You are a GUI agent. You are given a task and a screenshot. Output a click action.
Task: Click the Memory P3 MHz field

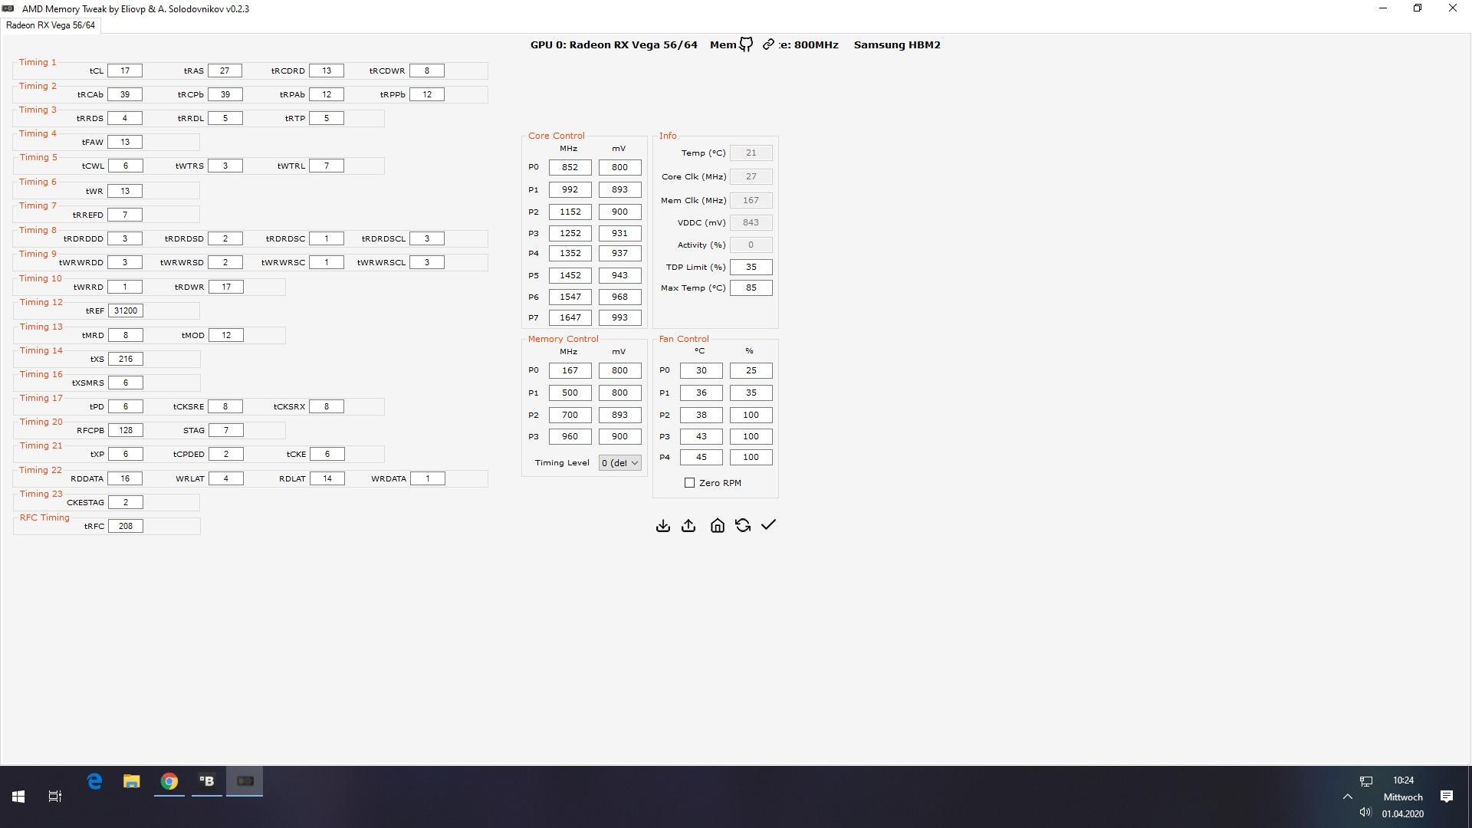570,436
